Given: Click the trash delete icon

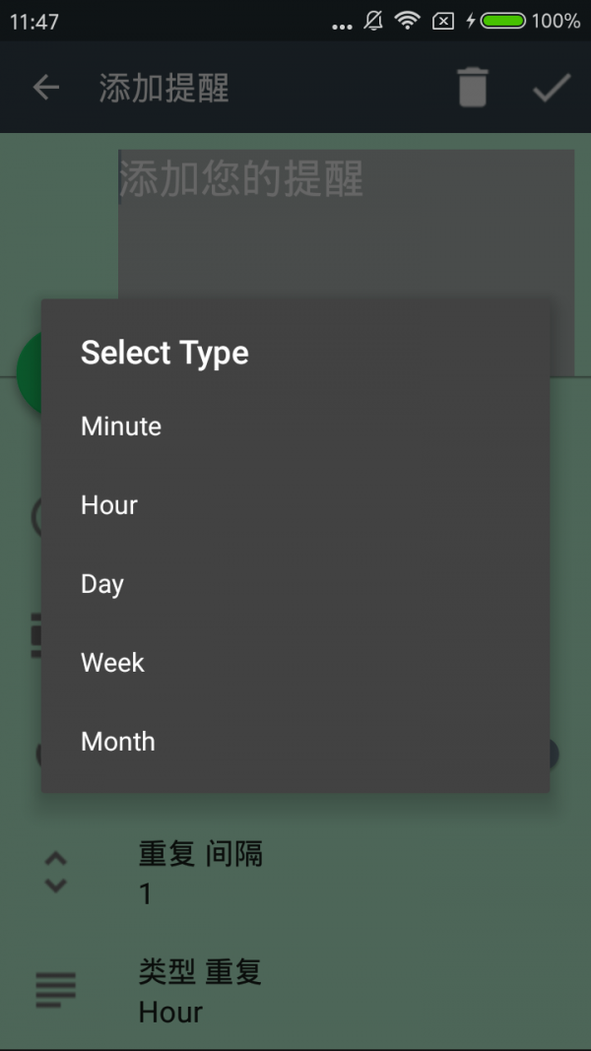Looking at the screenshot, I should (x=473, y=87).
